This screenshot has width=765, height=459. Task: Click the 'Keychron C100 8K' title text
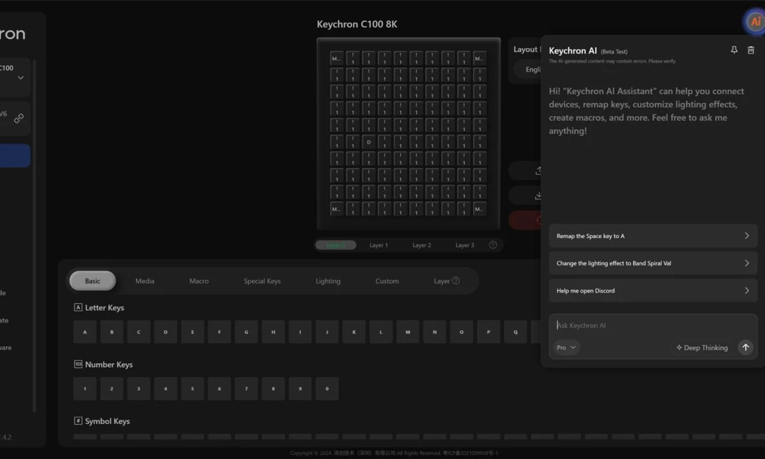357,24
